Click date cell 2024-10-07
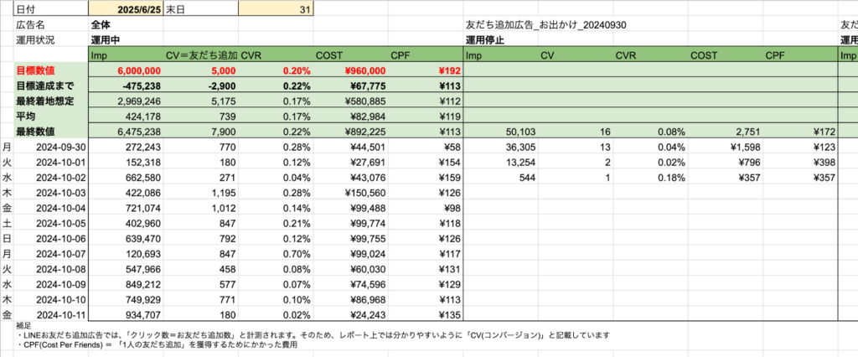858x357 pixels. 51,254
